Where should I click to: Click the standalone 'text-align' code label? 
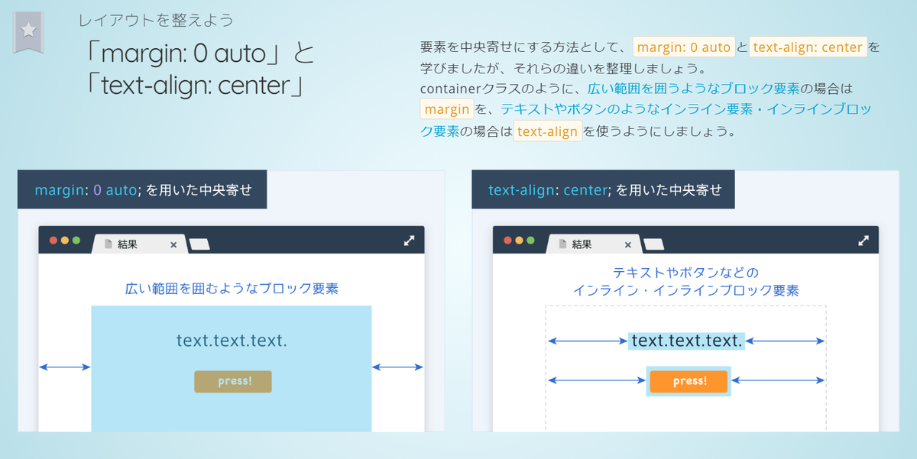548,131
